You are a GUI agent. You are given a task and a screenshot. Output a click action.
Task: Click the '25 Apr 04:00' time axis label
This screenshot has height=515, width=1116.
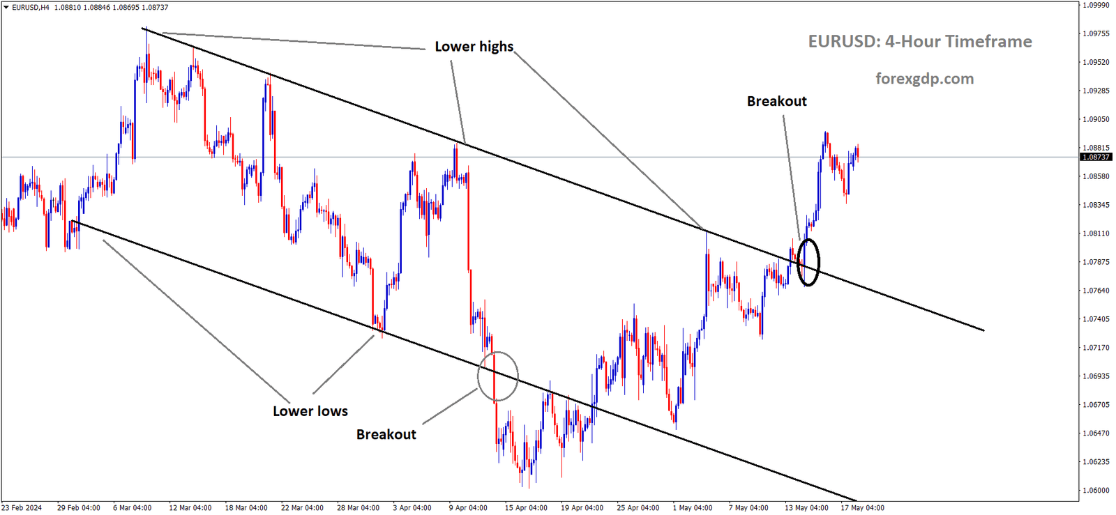[638, 508]
